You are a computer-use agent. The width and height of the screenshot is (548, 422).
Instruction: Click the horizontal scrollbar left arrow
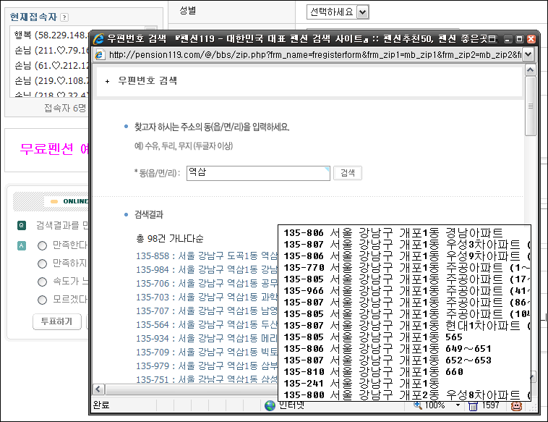tap(96, 389)
